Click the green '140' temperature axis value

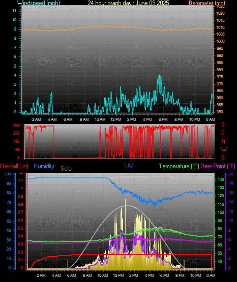pos(221,179)
